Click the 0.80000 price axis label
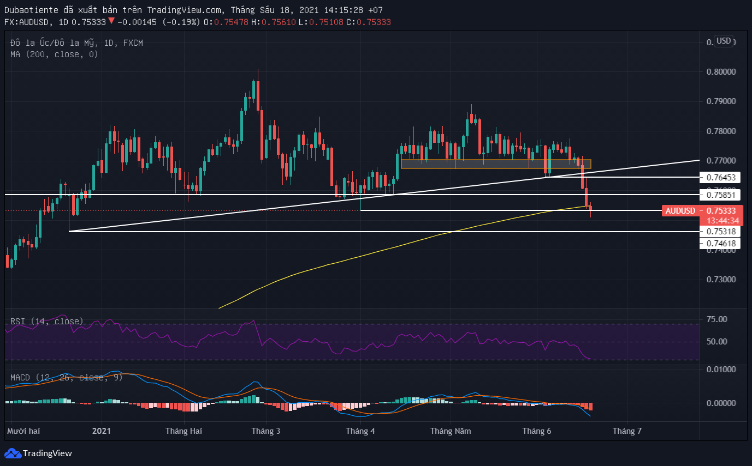The height and width of the screenshot is (466, 752). [x=720, y=72]
